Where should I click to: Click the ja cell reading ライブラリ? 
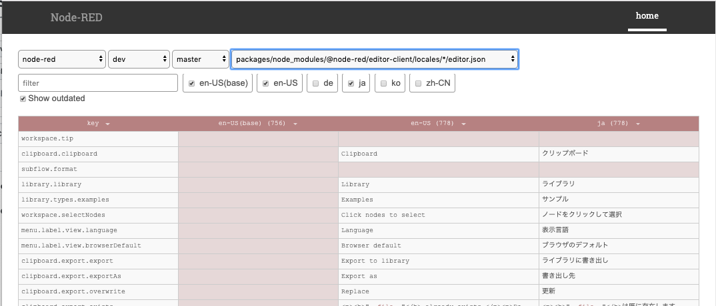(x=619, y=185)
